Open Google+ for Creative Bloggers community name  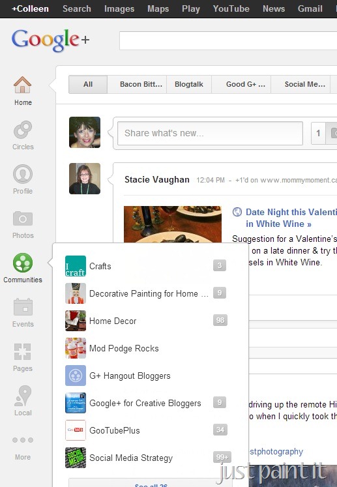[145, 403]
